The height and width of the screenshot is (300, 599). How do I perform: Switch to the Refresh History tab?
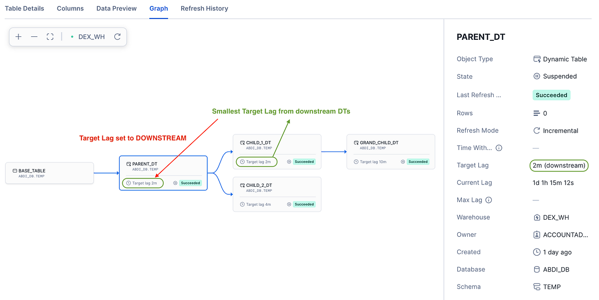[x=204, y=8]
